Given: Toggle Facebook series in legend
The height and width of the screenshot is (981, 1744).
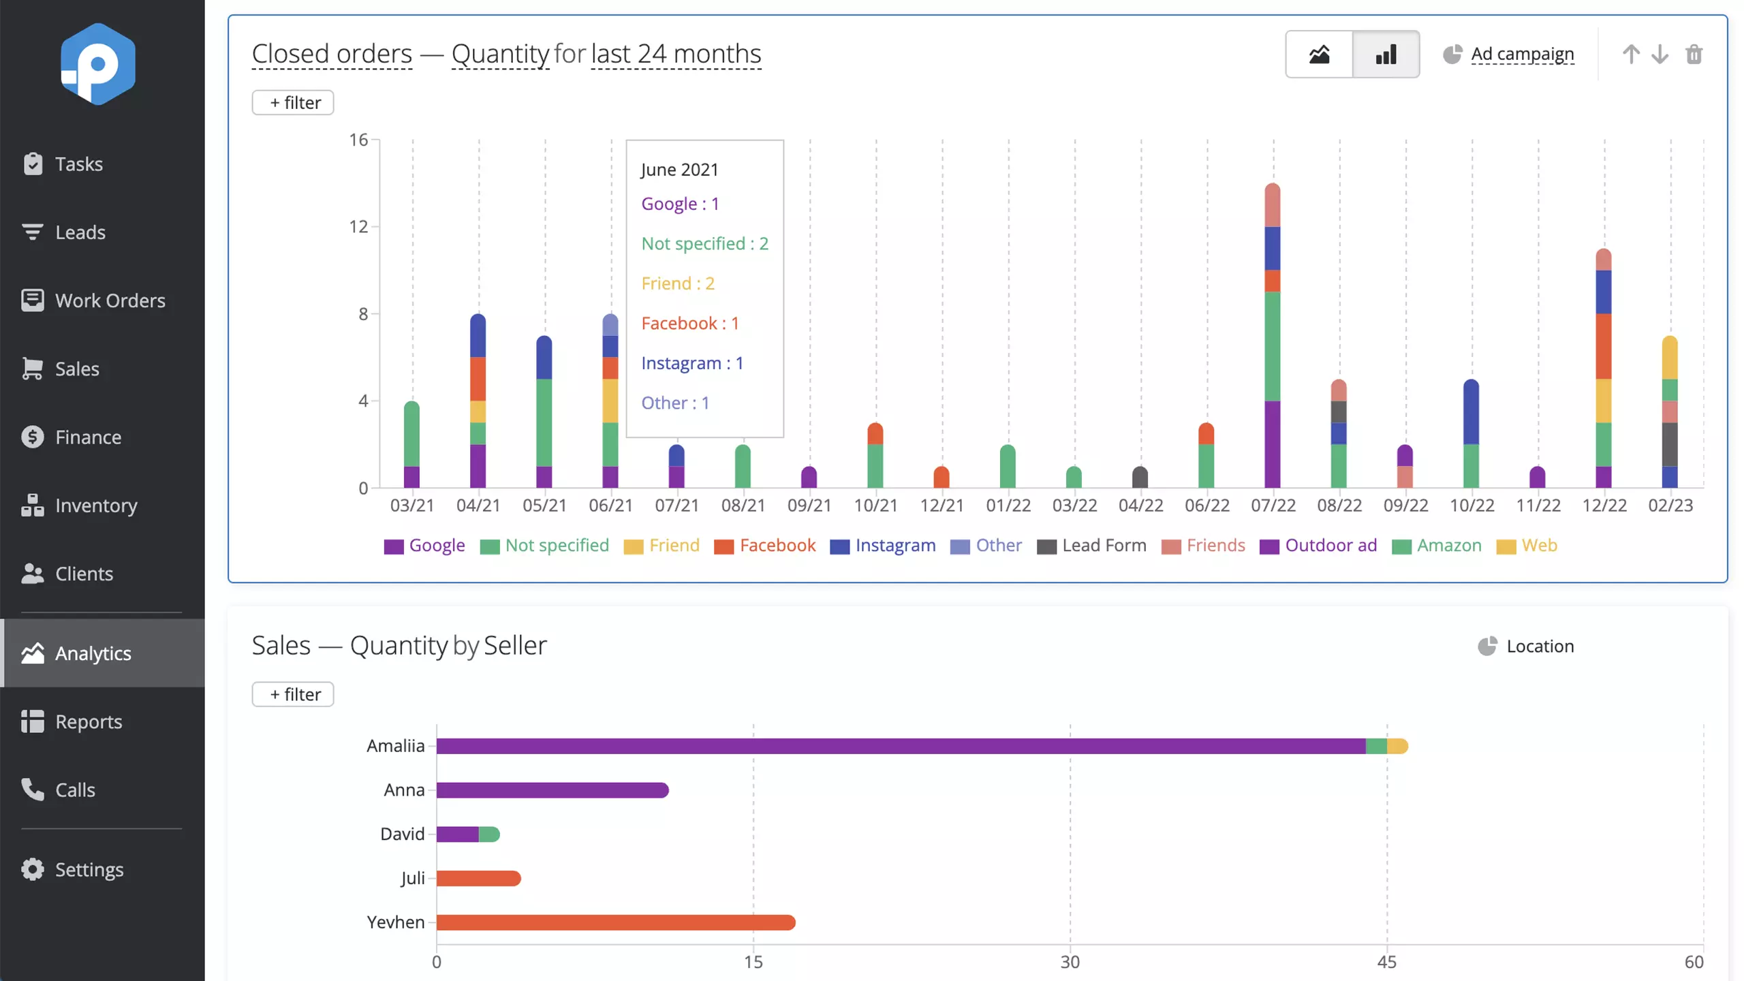Looking at the screenshot, I should click(x=764, y=545).
